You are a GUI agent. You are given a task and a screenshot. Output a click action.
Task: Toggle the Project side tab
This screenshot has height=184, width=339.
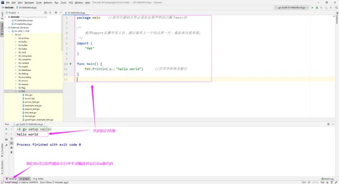point(2,29)
